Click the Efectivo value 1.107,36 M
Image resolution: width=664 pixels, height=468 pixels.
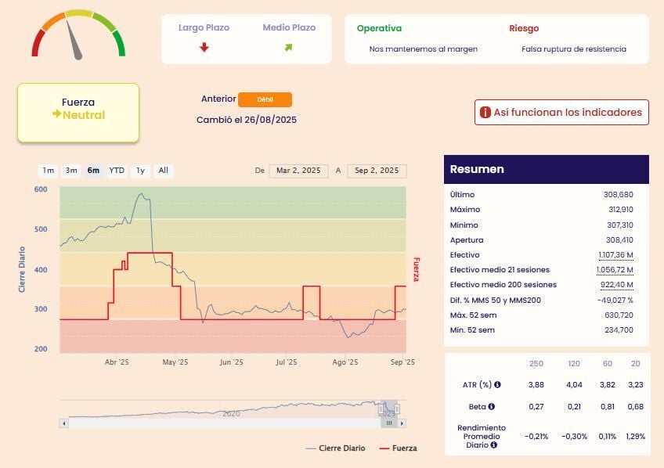[x=615, y=254]
